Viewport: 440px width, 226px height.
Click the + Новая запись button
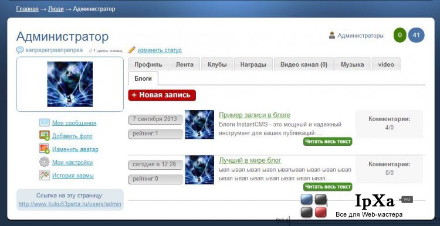tap(162, 95)
